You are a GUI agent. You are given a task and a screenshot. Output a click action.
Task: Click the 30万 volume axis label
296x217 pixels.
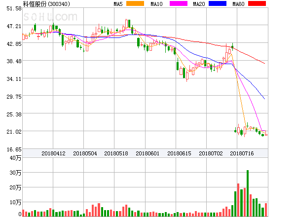click(15, 173)
